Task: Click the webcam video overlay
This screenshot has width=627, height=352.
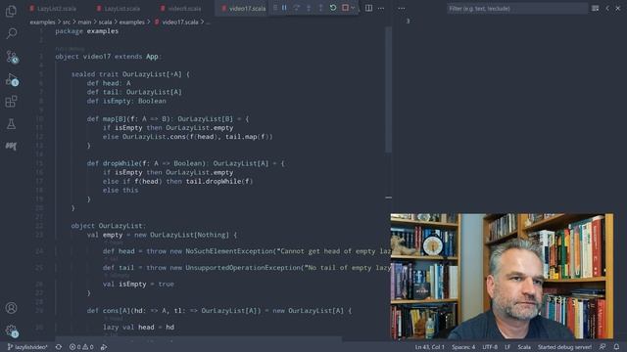Action: [502, 276]
